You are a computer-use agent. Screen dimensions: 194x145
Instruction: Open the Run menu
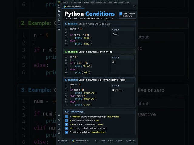pos(105,2)
